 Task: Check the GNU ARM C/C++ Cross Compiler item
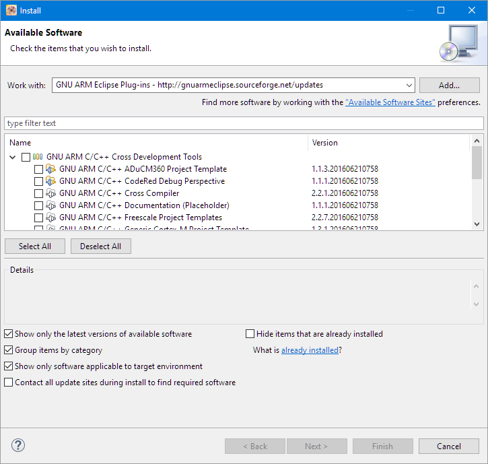[x=38, y=193]
